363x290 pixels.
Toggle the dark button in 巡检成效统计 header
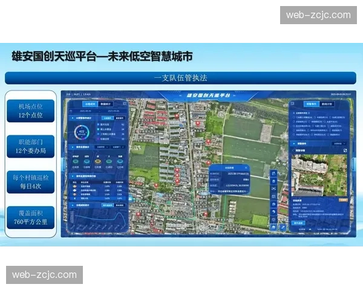[x=120, y=205]
